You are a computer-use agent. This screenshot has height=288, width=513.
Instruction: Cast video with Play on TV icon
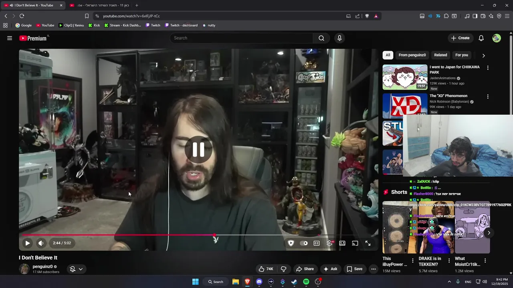[355, 243]
